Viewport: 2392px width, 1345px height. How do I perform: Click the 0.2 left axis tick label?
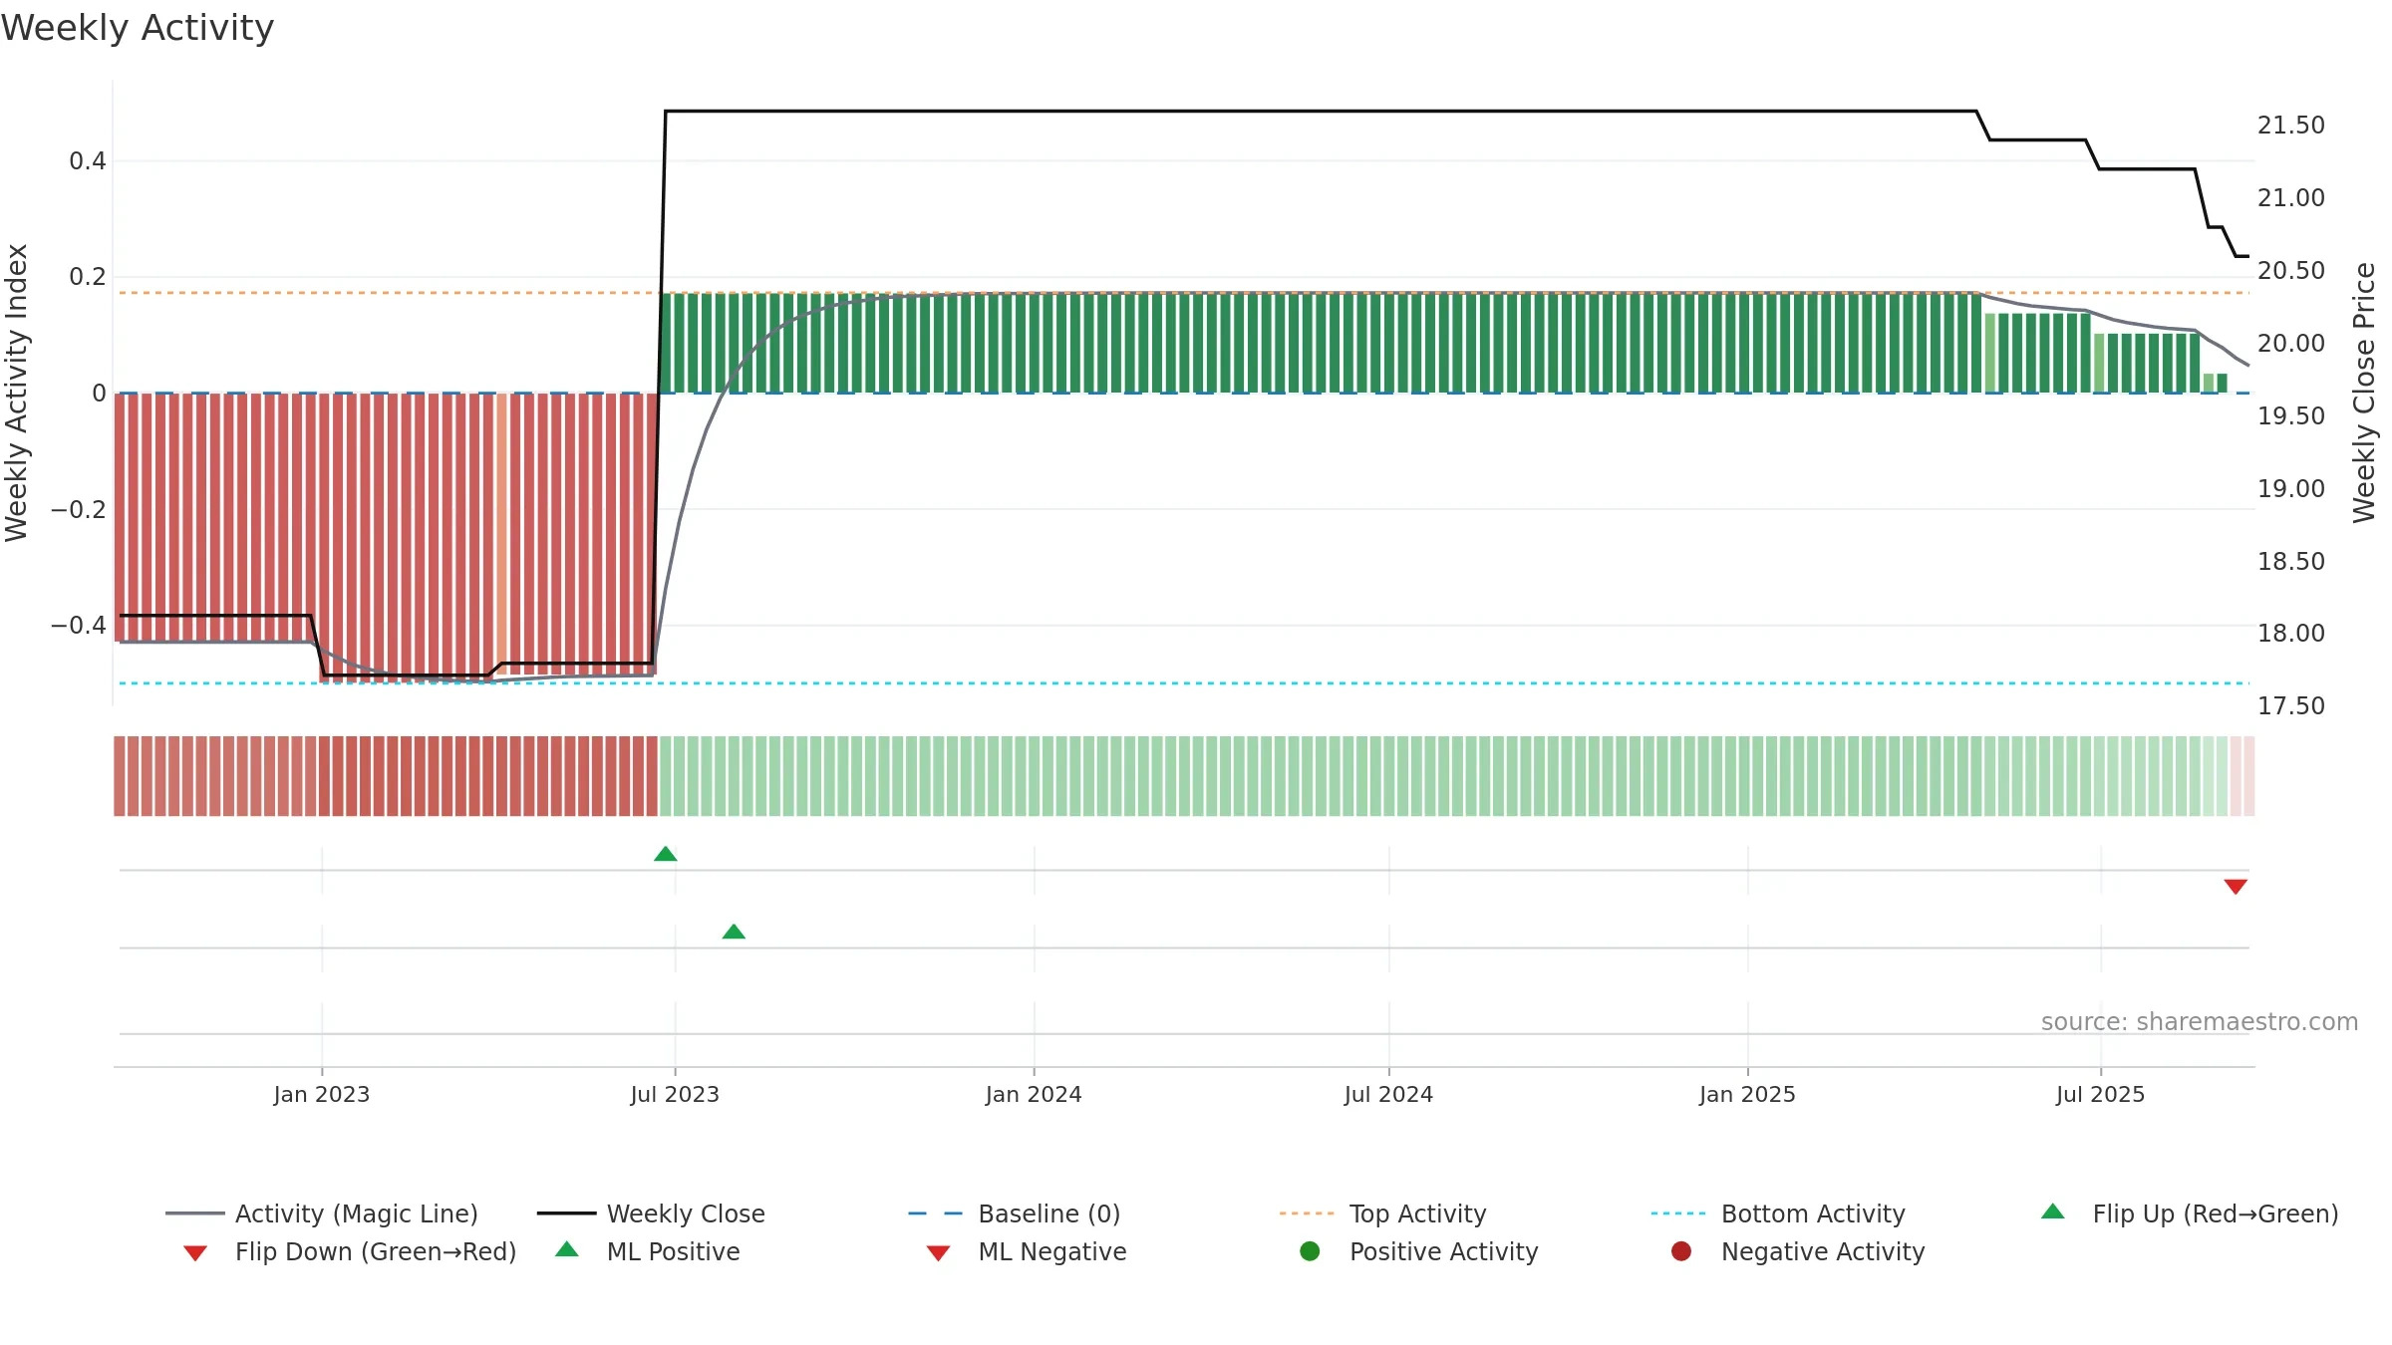click(x=88, y=277)
